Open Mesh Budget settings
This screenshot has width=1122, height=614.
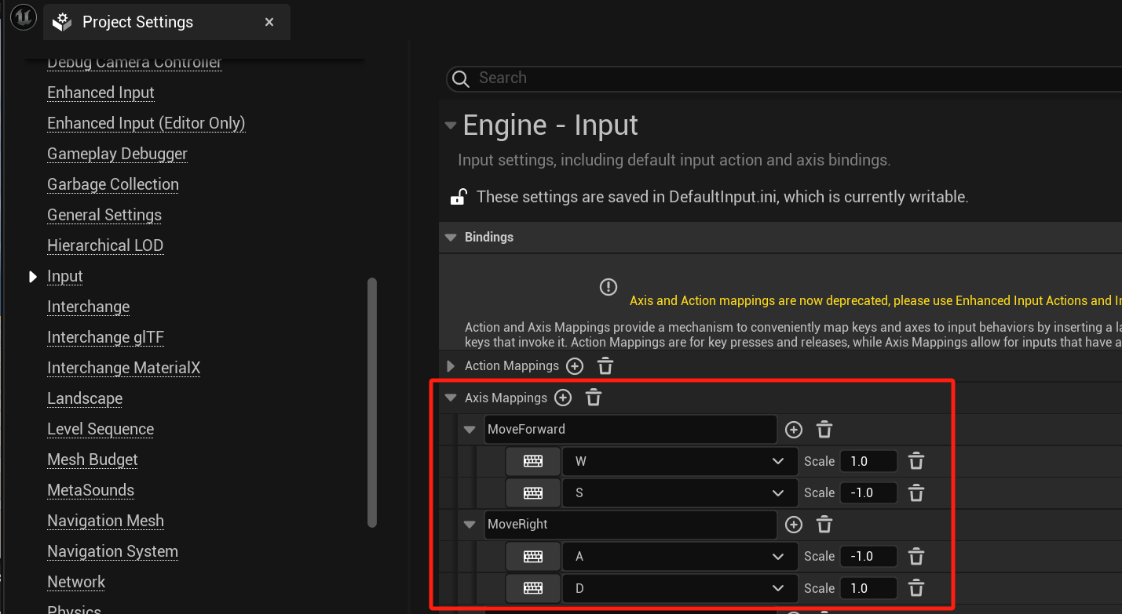[x=93, y=460]
